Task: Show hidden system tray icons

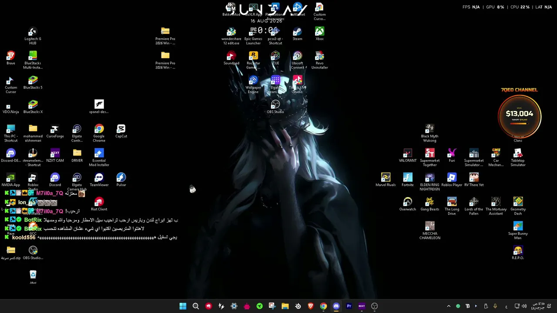Action: coord(449,306)
